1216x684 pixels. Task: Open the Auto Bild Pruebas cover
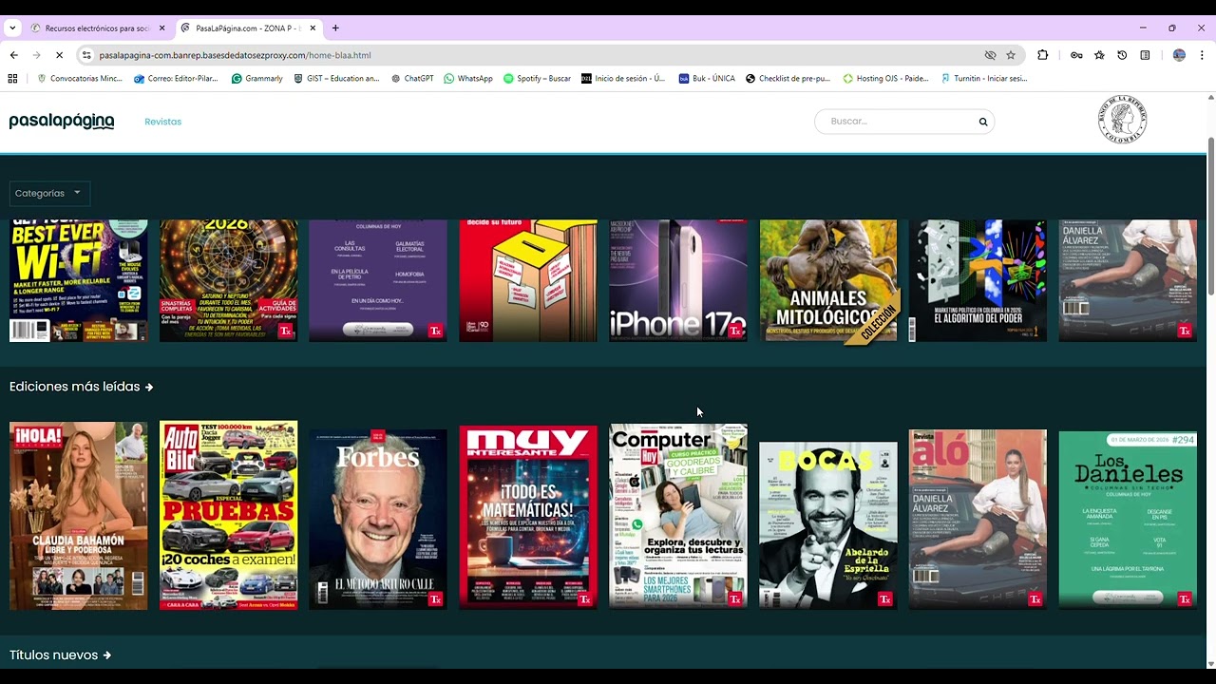[x=228, y=516]
